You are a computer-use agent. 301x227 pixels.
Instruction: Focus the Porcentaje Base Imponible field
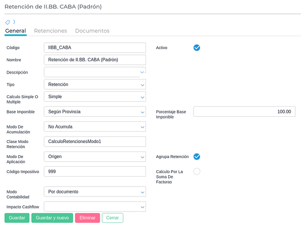pyautogui.click(x=244, y=112)
